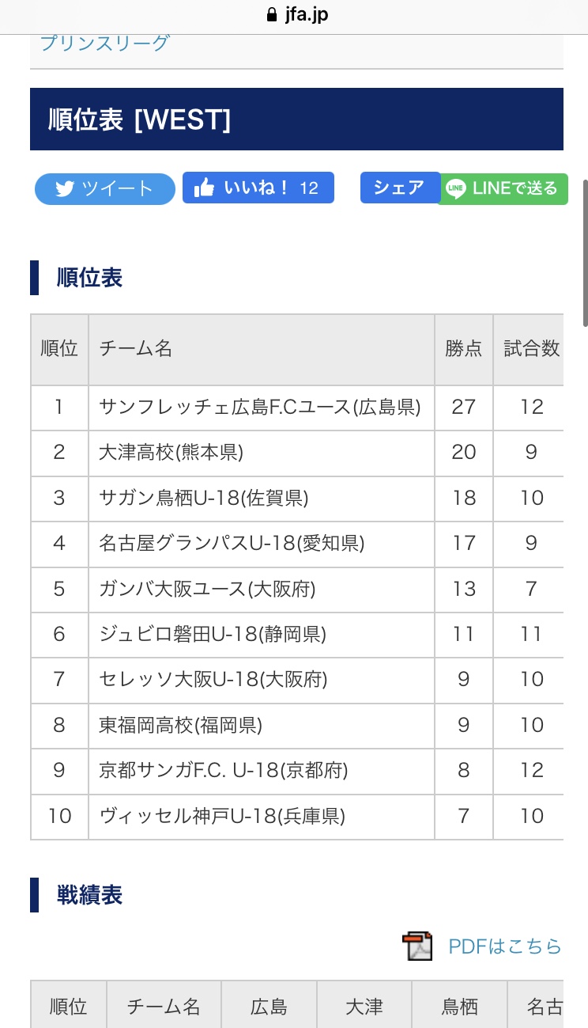The image size is (588, 1028).
Task: Open the プリンスリーグ link
Action: [105, 44]
